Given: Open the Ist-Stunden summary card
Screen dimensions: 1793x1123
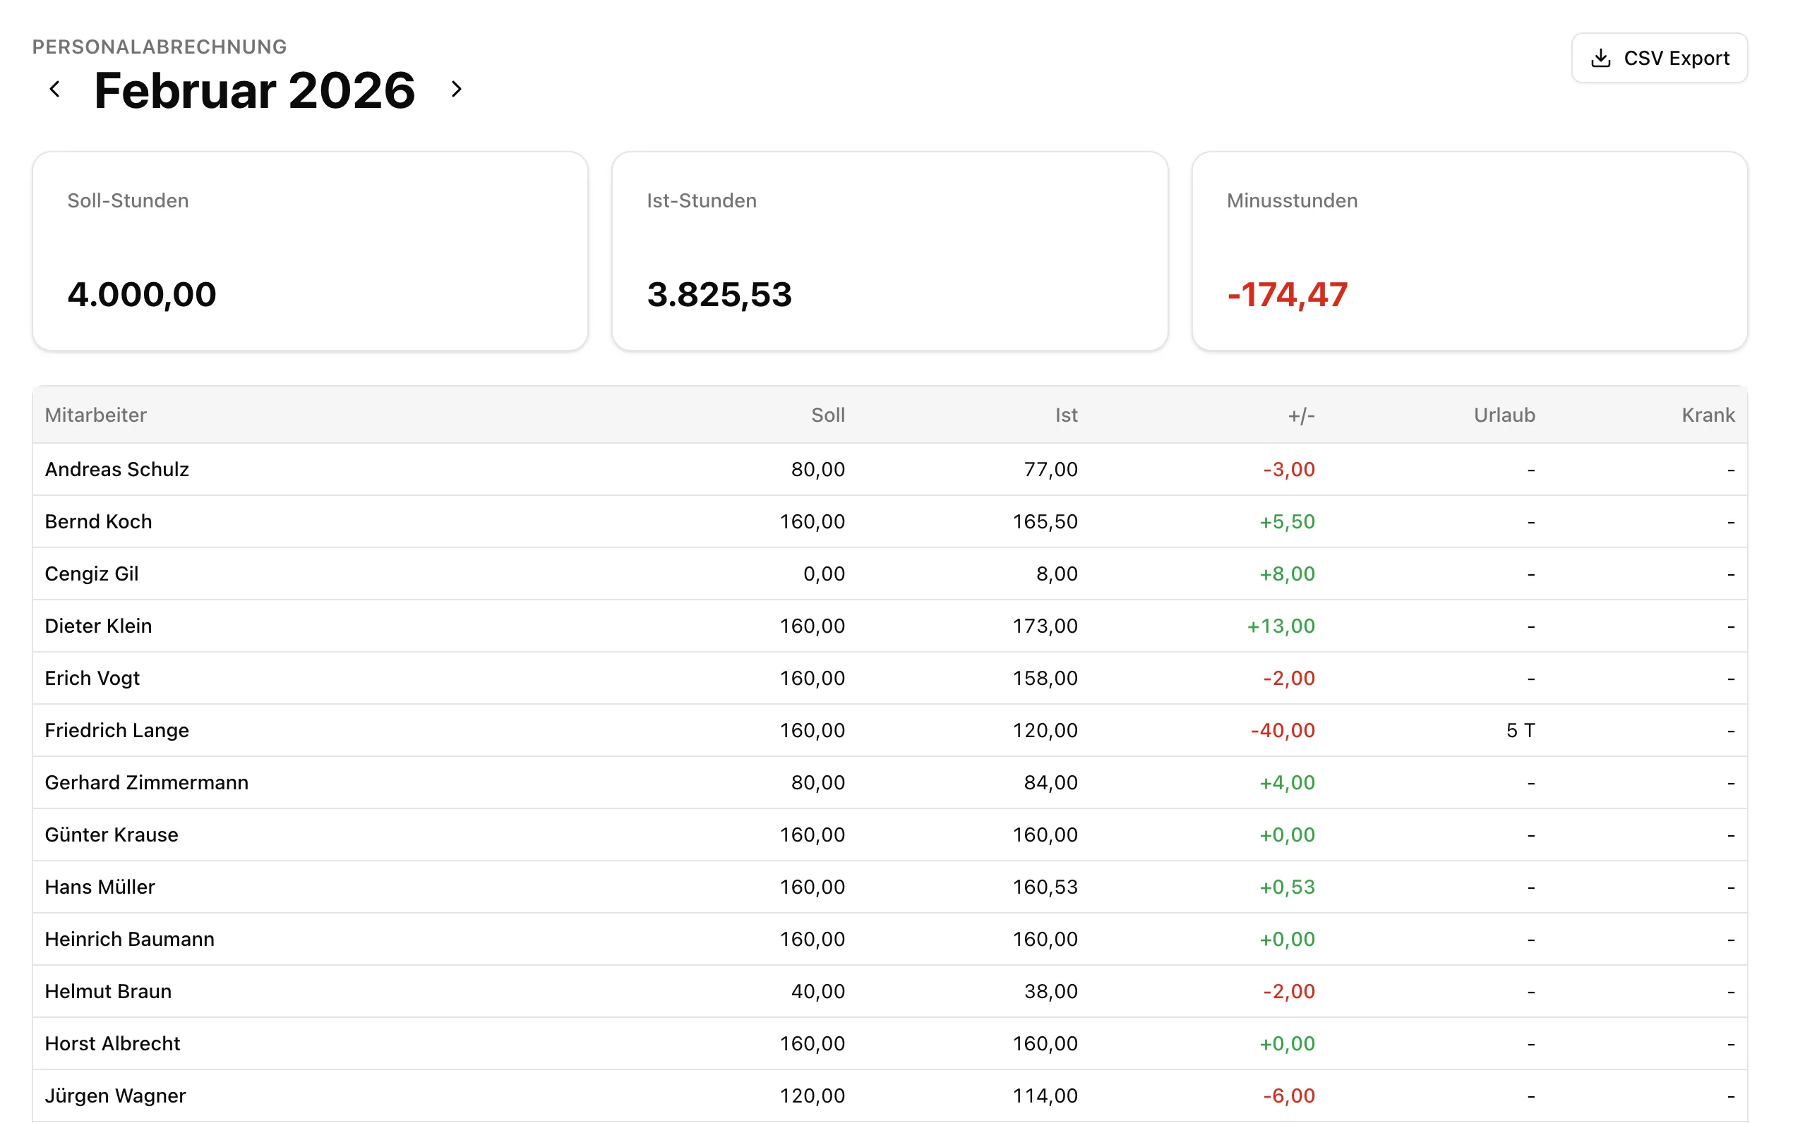Looking at the screenshot, I should pyautogui.click(x=889, y=251).
